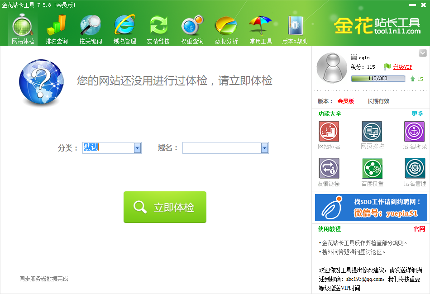The height and width of the screenshot is (294, 430).
Task: Expand the 域名 dropdown list
Action: pos(264,148)
